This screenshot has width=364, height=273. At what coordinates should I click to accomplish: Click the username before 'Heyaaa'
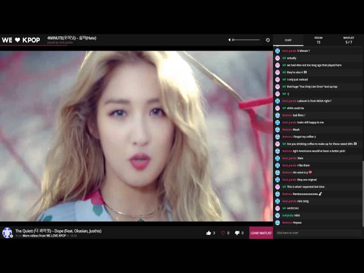[287, 222]
